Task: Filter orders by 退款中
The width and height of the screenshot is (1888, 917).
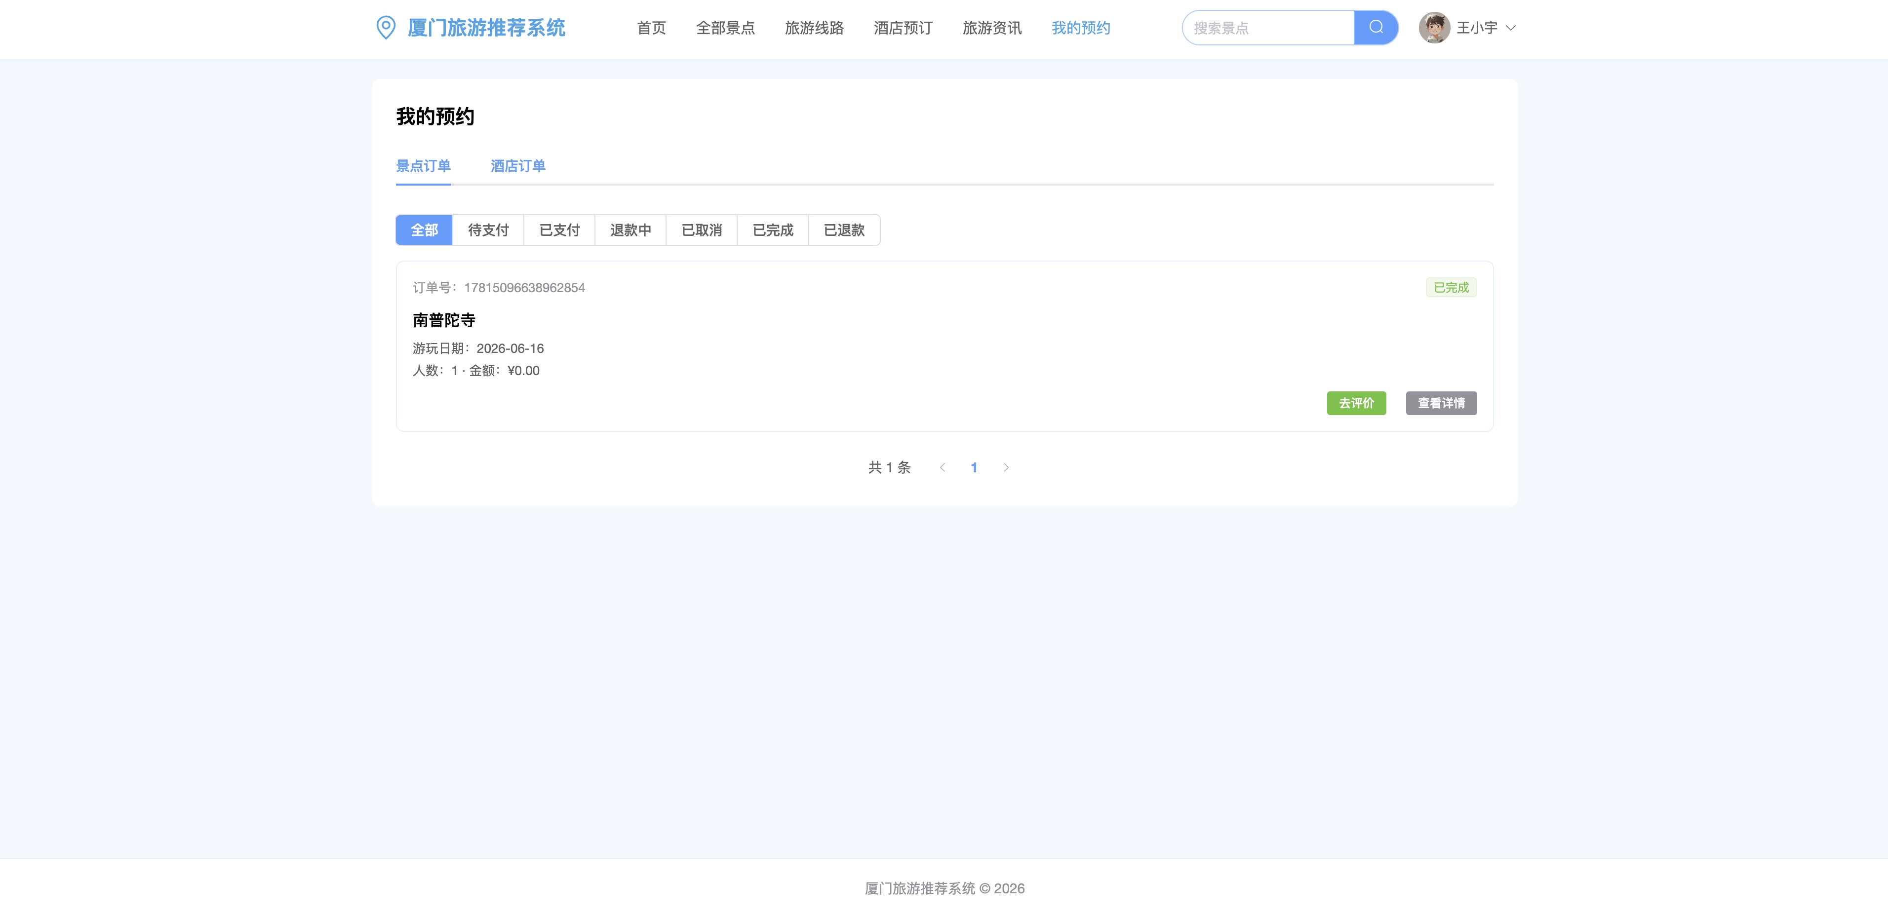Action: coord(630,230)
